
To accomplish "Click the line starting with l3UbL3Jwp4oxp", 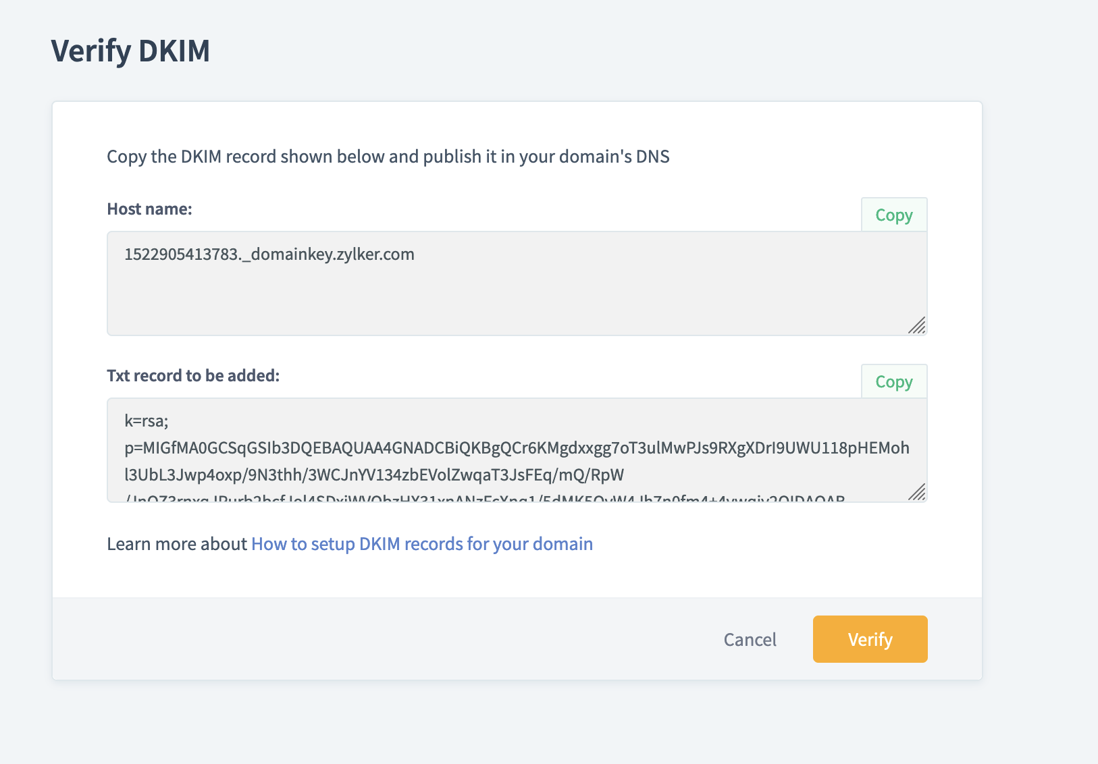I will coord(373,475).
